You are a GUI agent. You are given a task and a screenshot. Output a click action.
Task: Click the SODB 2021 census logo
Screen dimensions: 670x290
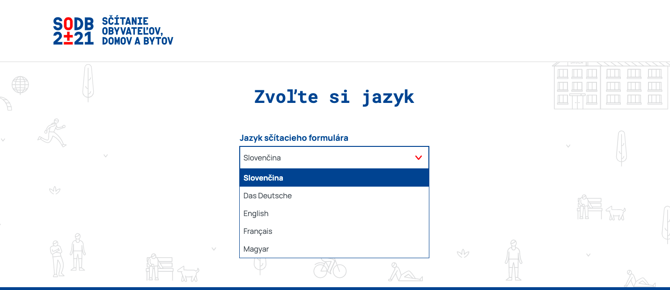74,31
